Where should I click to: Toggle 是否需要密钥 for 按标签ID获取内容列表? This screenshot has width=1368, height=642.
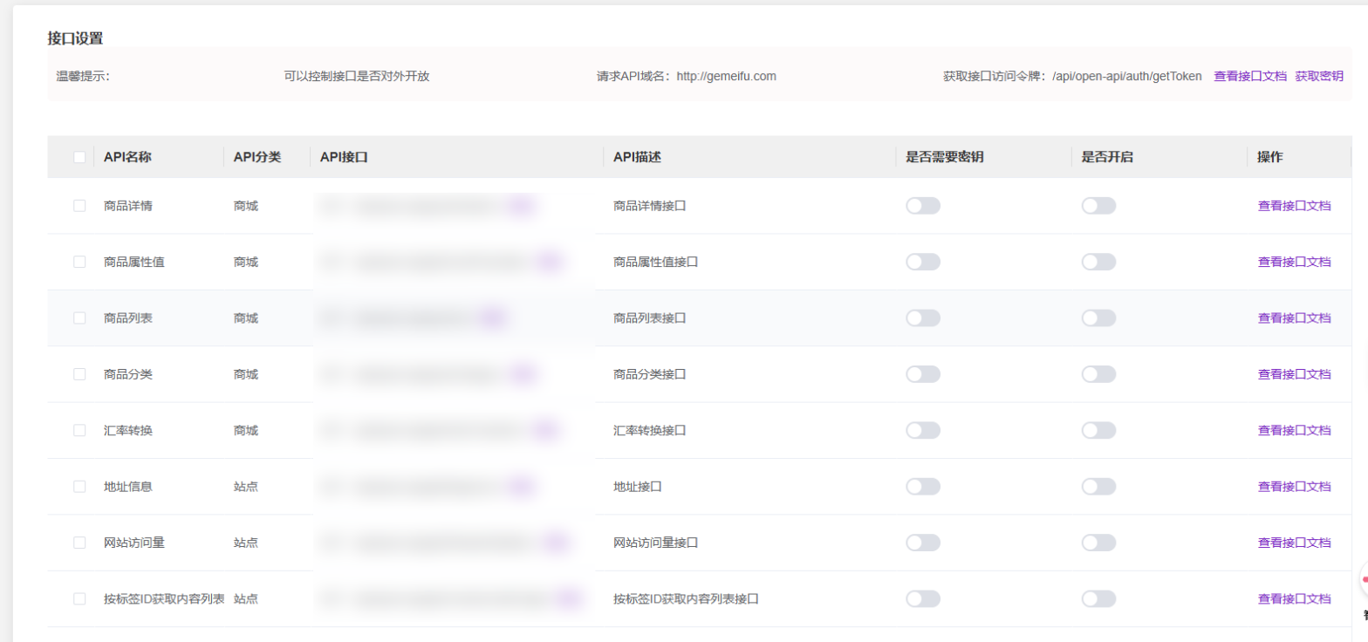(x=923, y=598)
